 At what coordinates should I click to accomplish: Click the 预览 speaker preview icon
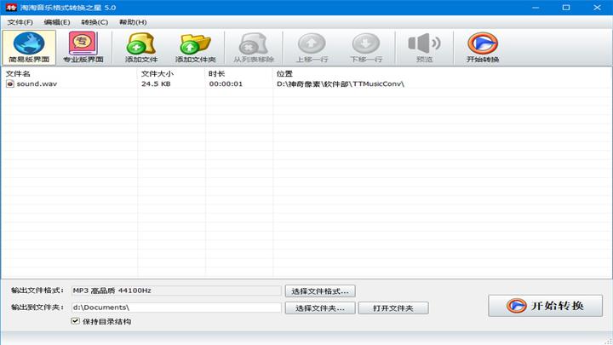[x=424, y=48]
